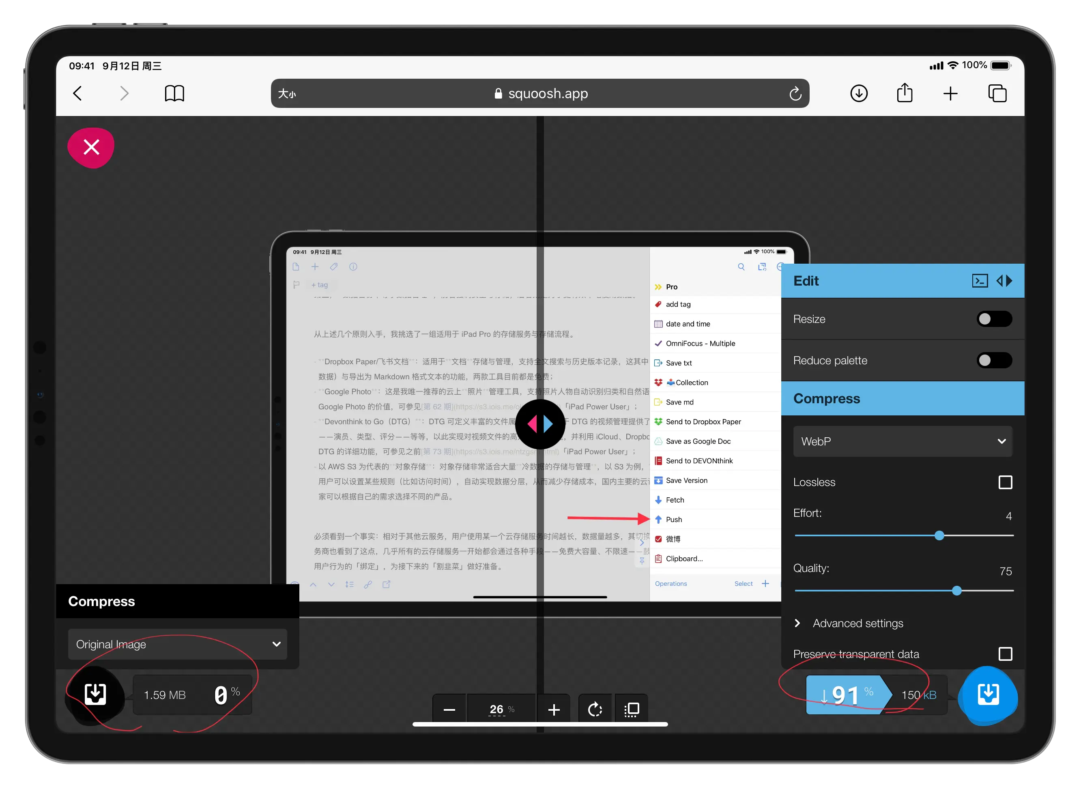The height and width of the screenshot is (789, 1081).
Task: Select 'date and time' in the previewed image
Action: [688, 324]
